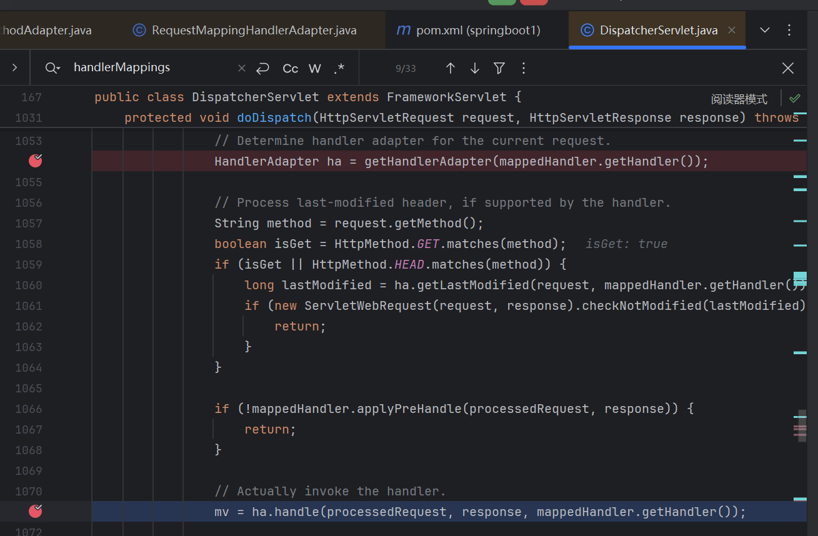Screen dimensions: 818x536
Task: Insert new line in search field
Action: (262, 68)
